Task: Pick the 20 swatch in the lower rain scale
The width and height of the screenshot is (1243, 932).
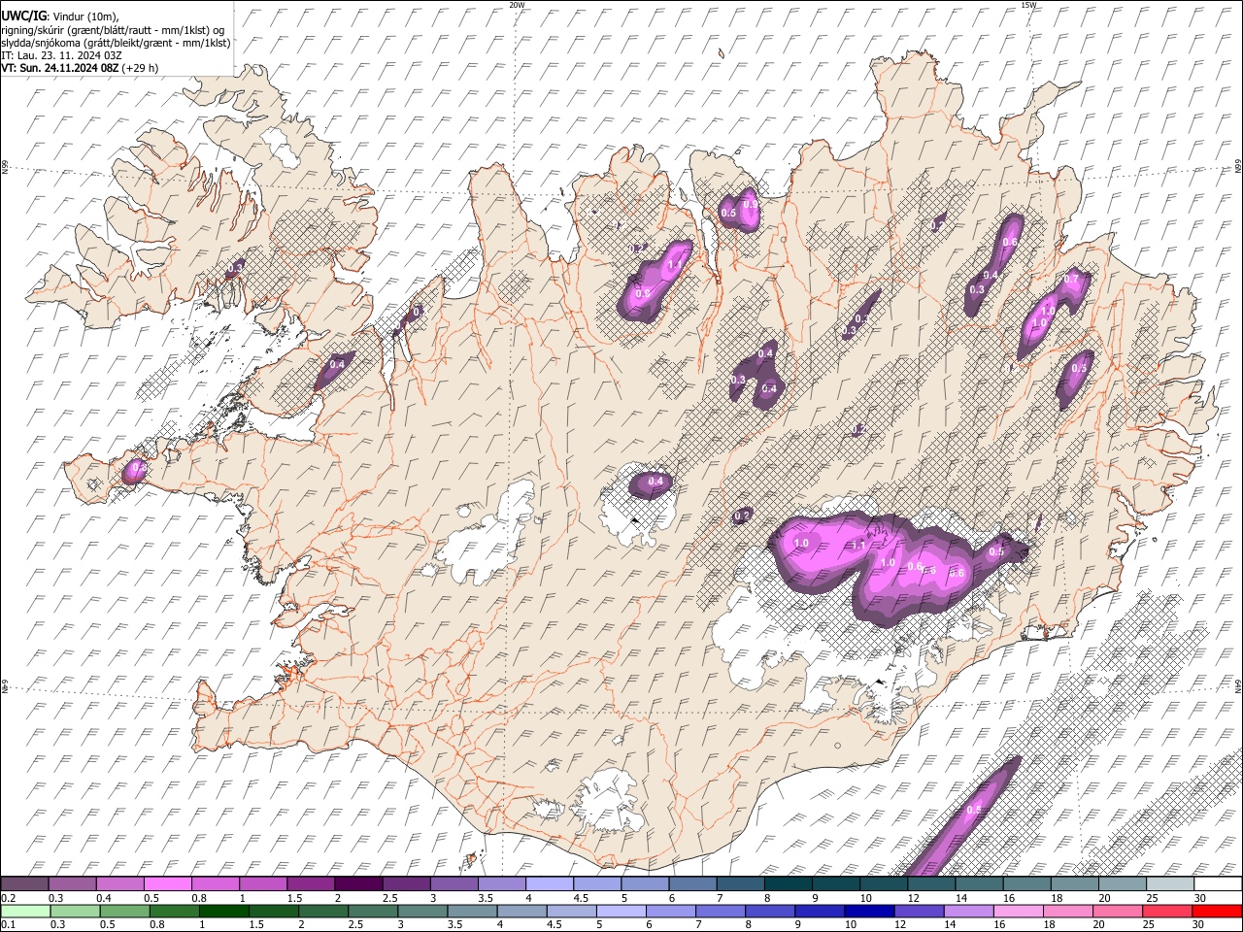Action: coord(1116,912)
